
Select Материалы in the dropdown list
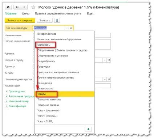click(64, 45)
